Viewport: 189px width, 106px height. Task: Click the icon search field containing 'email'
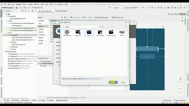pyautogui.click(x=80, y=27)
